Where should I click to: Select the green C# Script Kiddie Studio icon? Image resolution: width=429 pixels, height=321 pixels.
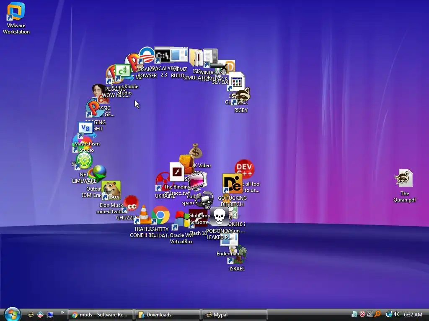(x=122, y=71)
